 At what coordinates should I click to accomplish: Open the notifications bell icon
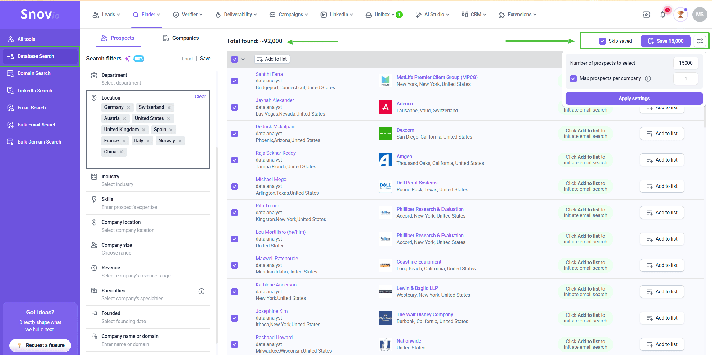pos(663,15)
